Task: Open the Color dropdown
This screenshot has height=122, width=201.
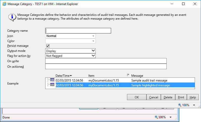Action: click(x=70, y=41)
